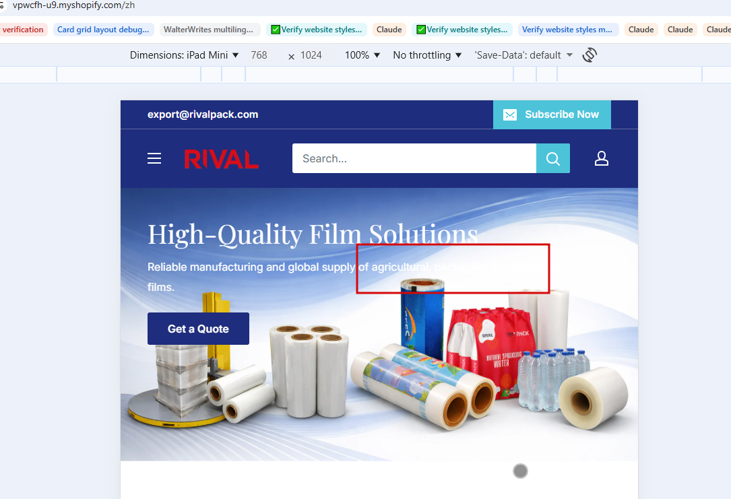Viewport: 731px width, 499px height.
Task: Open the verification bookmark
Action: [23, 30]
